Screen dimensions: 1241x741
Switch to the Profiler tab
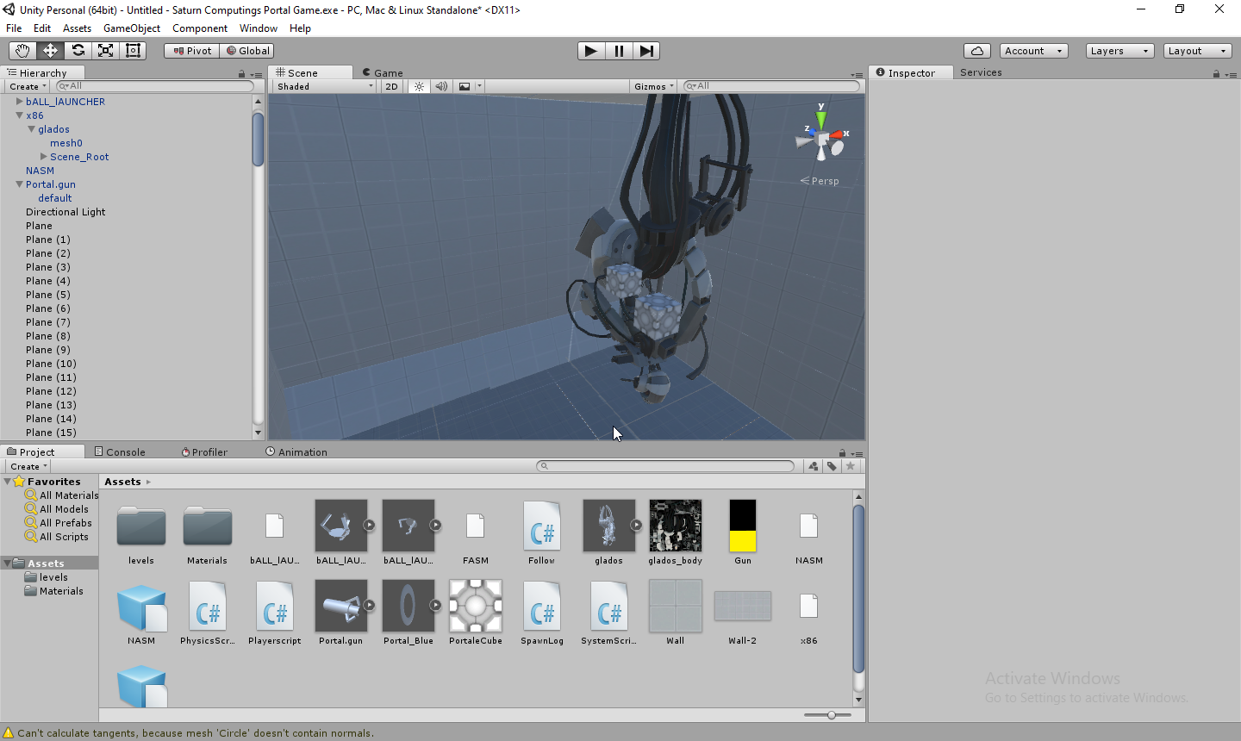click(x=205, y=452)
